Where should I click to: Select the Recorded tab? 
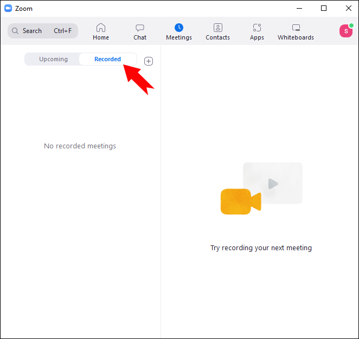click(107, 59)
